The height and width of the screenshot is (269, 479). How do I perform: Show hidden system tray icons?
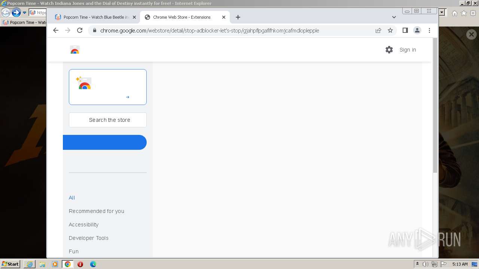pos(417,264)
